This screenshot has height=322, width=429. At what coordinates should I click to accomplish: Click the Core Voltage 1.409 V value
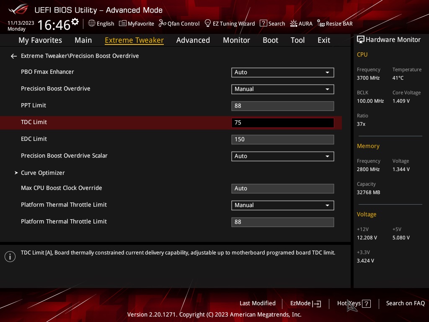401,101
